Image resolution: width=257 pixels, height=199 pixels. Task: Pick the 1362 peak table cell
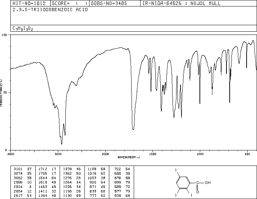pos(67,173)
